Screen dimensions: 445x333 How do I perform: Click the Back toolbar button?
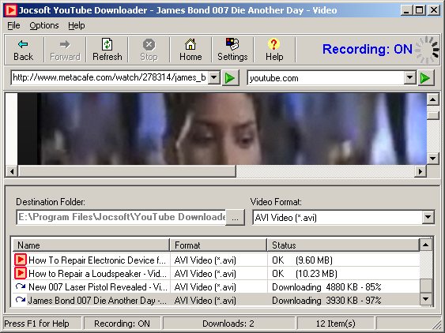point(23,50)
